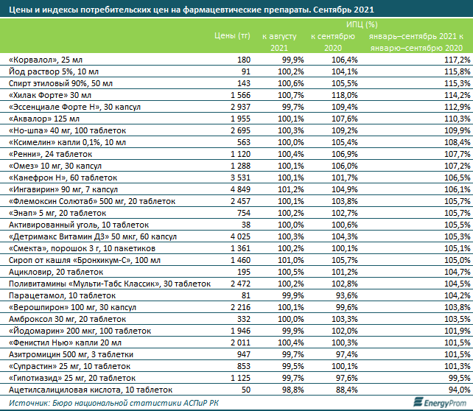The image size is (473, 411).
Task: Select «Гипотиазид» 25 мг, 20 таблеток label
Action: point(72,378)
